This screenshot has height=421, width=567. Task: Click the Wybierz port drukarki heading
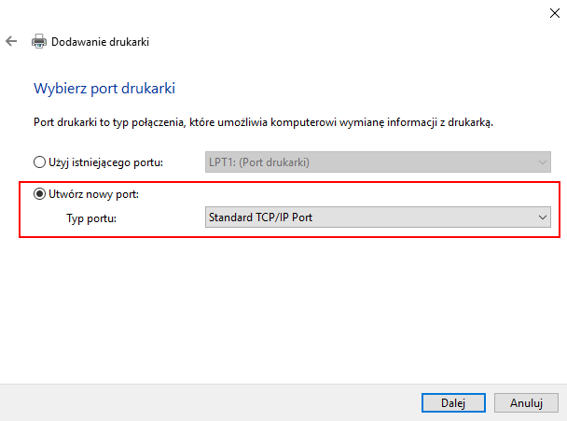104,89
